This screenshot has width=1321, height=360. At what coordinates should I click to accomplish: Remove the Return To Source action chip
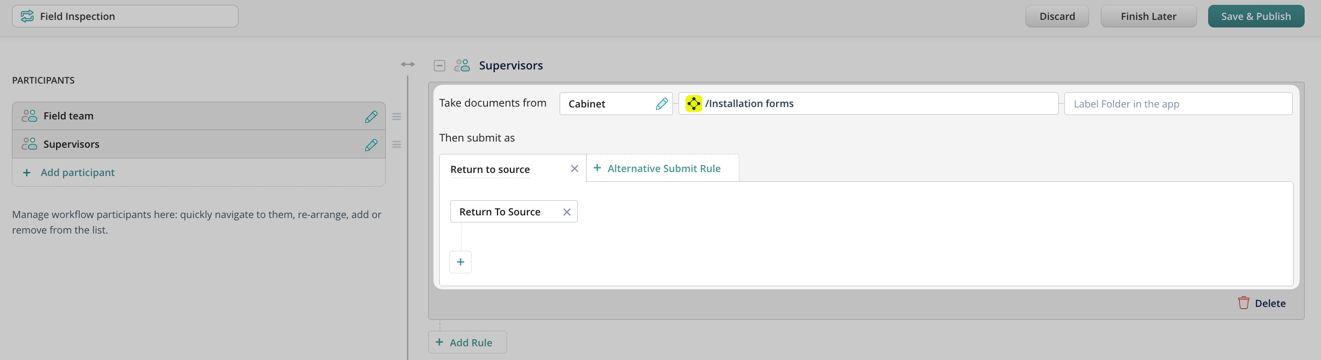[x=567, y=212]
